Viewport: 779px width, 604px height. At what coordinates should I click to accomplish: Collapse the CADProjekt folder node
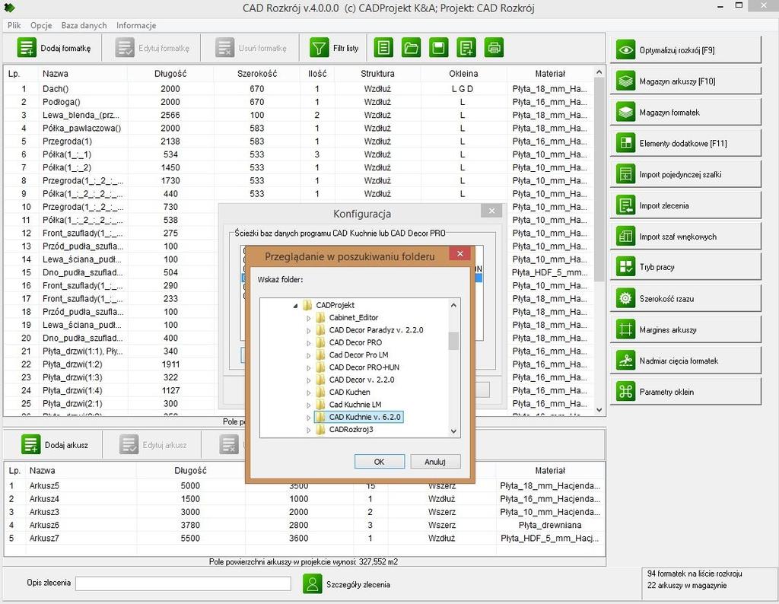(x=295, y=306)
